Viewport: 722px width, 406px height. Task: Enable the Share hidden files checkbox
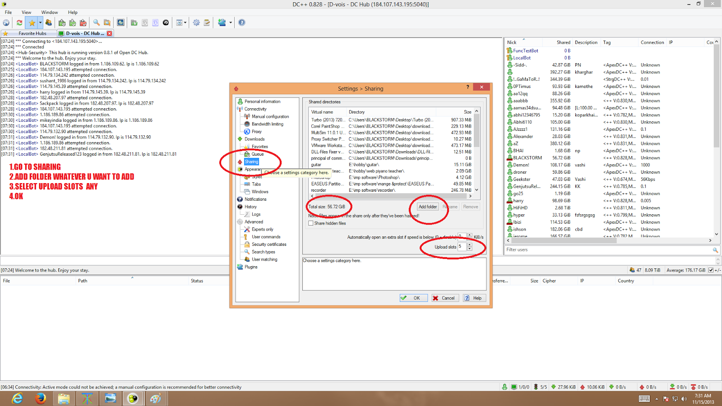[311, 223]
